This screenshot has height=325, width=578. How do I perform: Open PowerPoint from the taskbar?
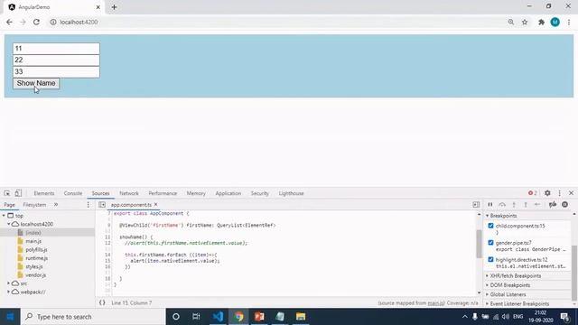coord(259,317)
